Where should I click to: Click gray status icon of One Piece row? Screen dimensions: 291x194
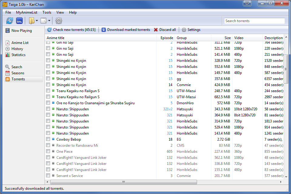click(53, 151)
